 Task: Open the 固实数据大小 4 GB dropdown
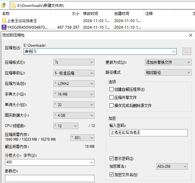click(x=74, y=115)
